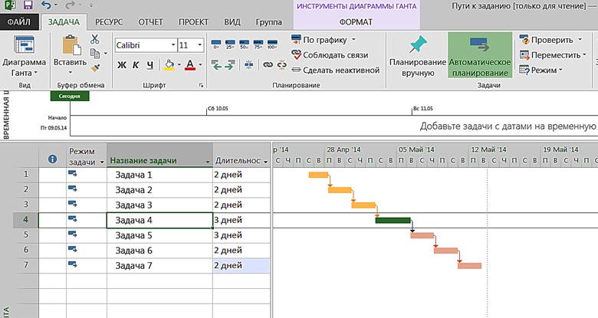Image resolution: width=598 pixels, height=318 pixels.
Task: Toggle underline Ч formatting
Action: (149, 65)
